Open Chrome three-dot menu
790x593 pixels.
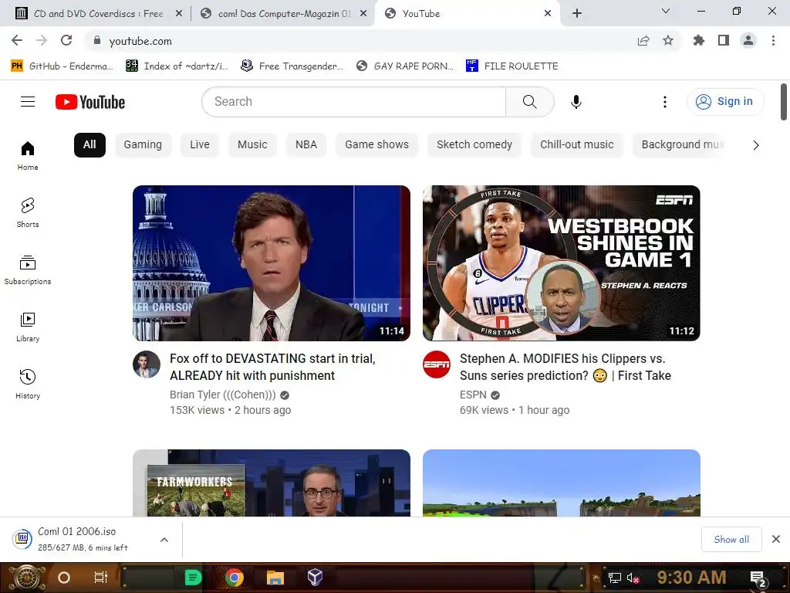773,40
